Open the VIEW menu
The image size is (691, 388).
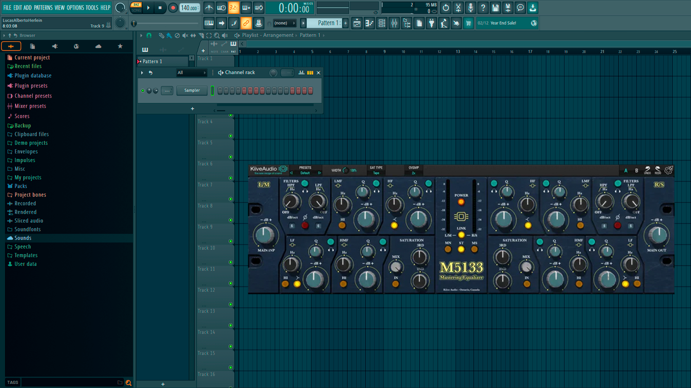(60, 8)
